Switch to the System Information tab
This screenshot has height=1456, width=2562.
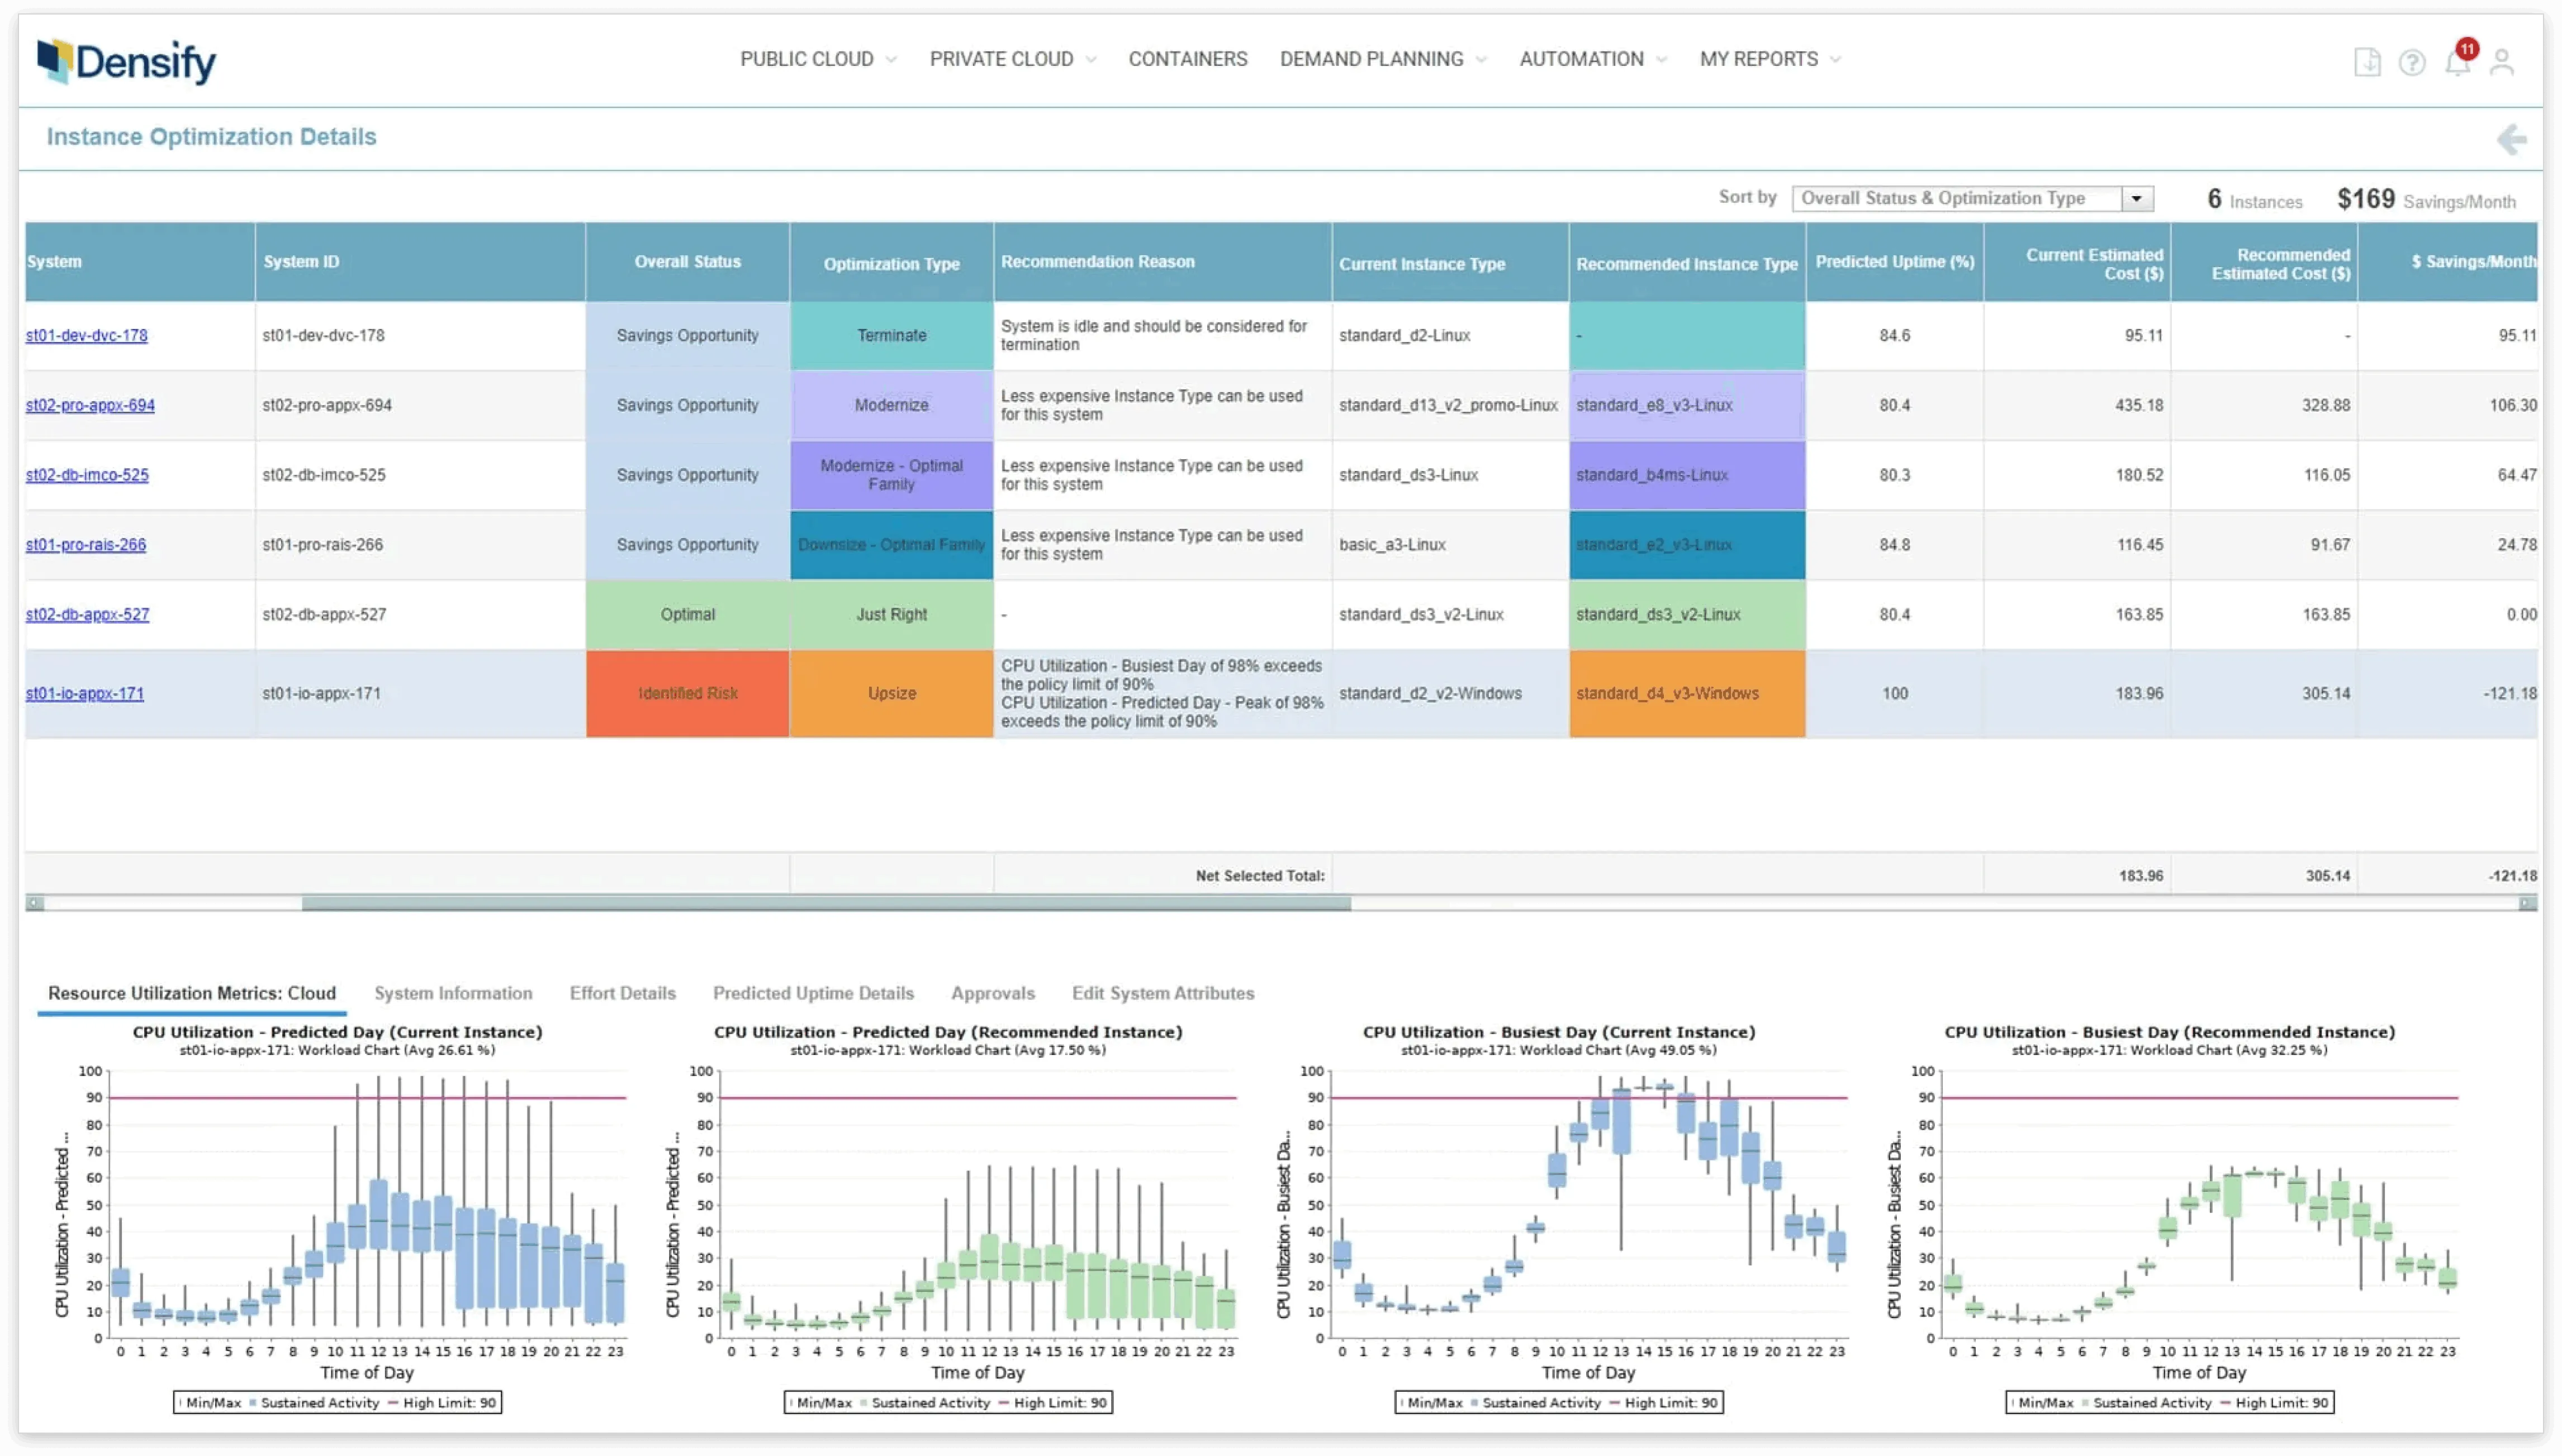[x=453, y=993]
